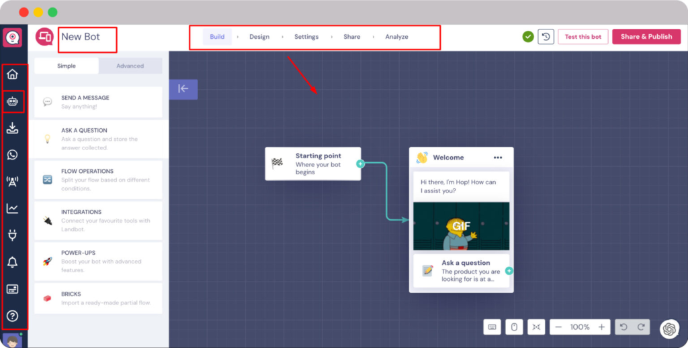Viewport: 688px width, 348px height.
Task: Collapse the left blocks panel
Action: (183, 89)
